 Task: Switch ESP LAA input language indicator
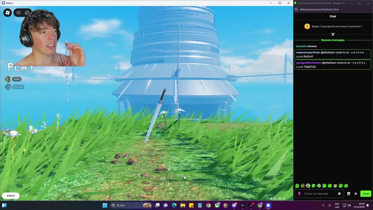pyautogui.click(x=337, y=205)
